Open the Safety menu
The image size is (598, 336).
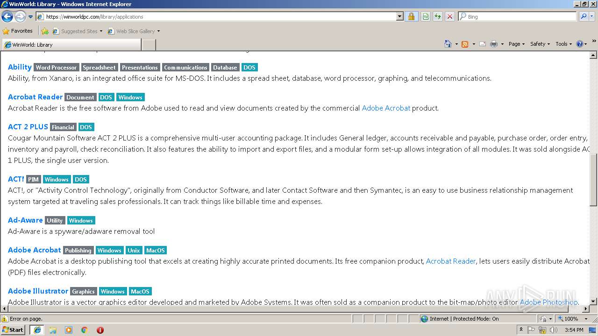pos(540,44)
